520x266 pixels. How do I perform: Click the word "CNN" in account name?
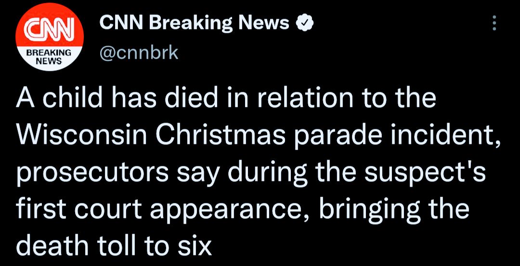[117, 23]
